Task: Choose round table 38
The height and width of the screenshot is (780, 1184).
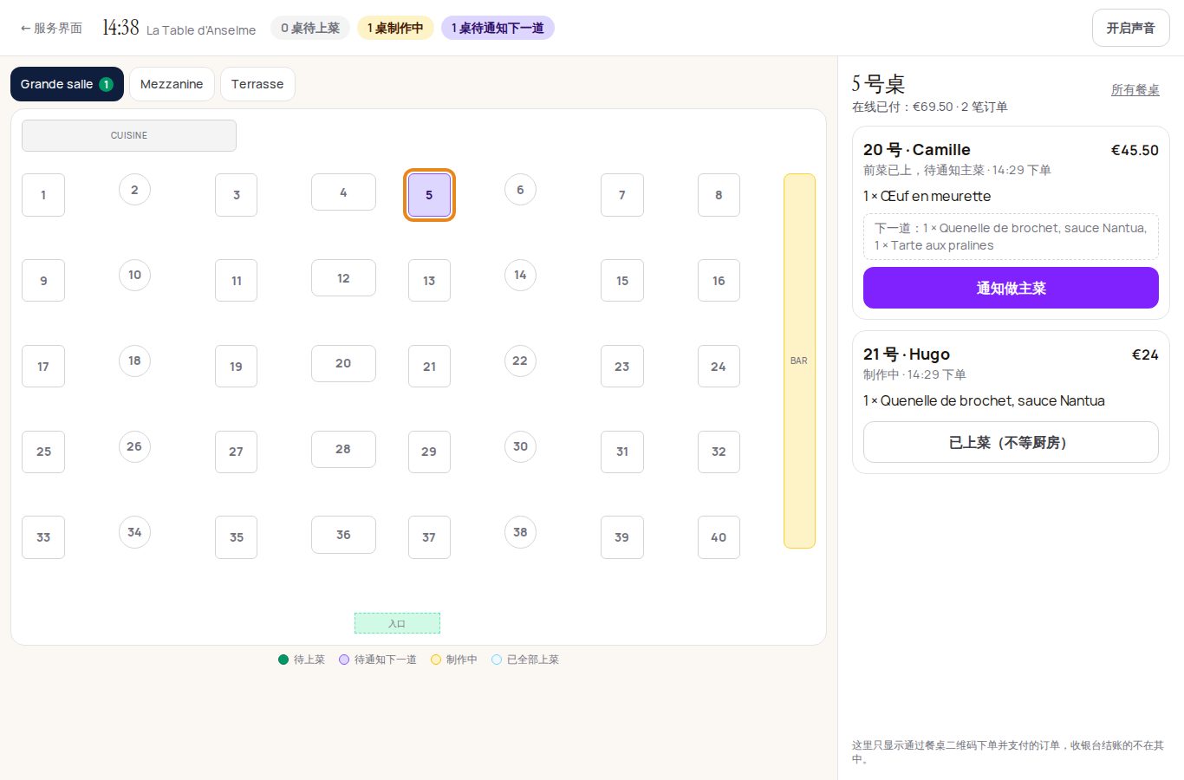Action: coord(520,532)
